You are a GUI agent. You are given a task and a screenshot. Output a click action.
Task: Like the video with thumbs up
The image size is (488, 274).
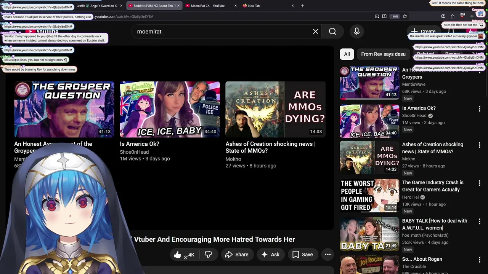click(184, 255)
